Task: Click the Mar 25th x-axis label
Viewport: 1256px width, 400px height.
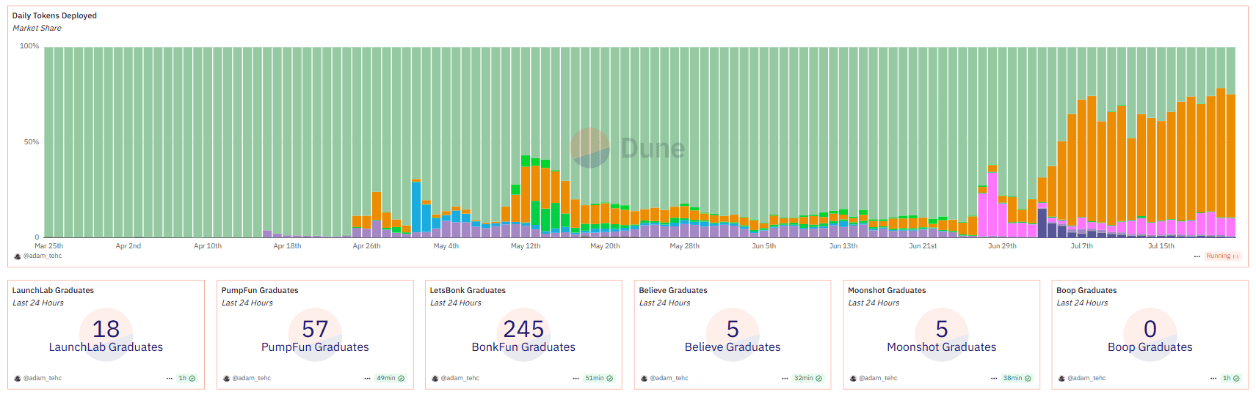Action: (49, 246)
